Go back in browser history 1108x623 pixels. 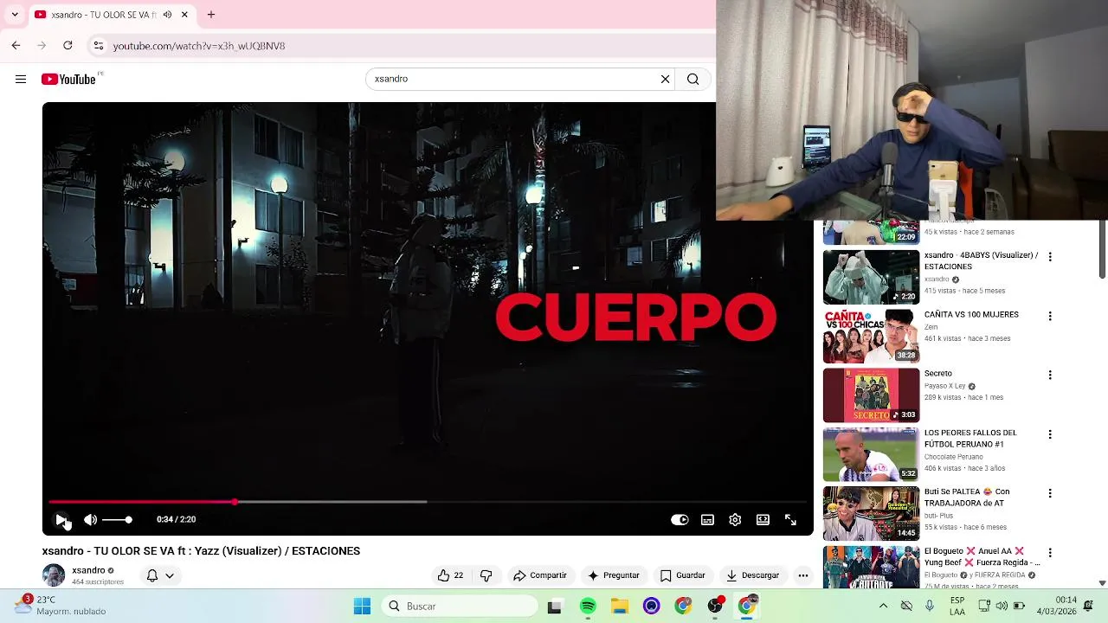[x=16, y=45]
